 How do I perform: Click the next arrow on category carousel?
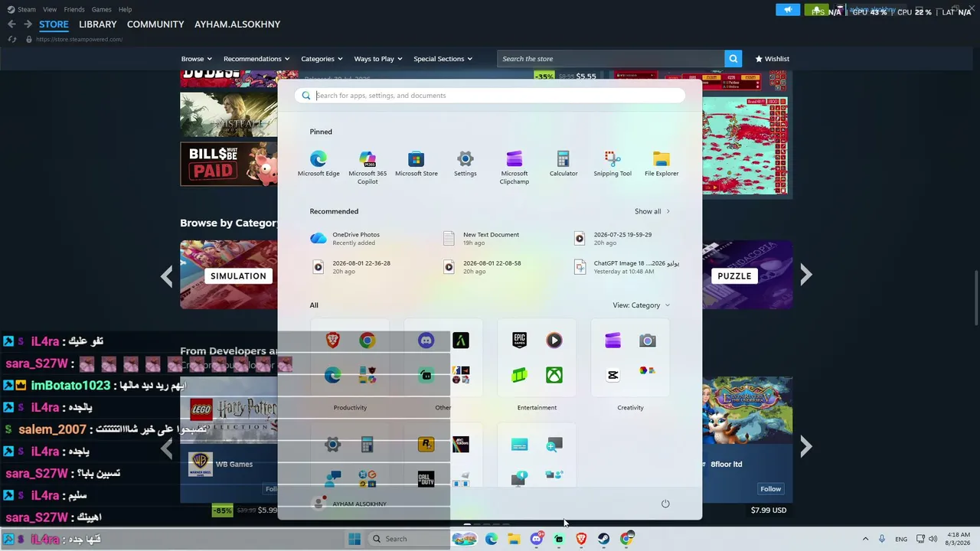pos(805,275)
